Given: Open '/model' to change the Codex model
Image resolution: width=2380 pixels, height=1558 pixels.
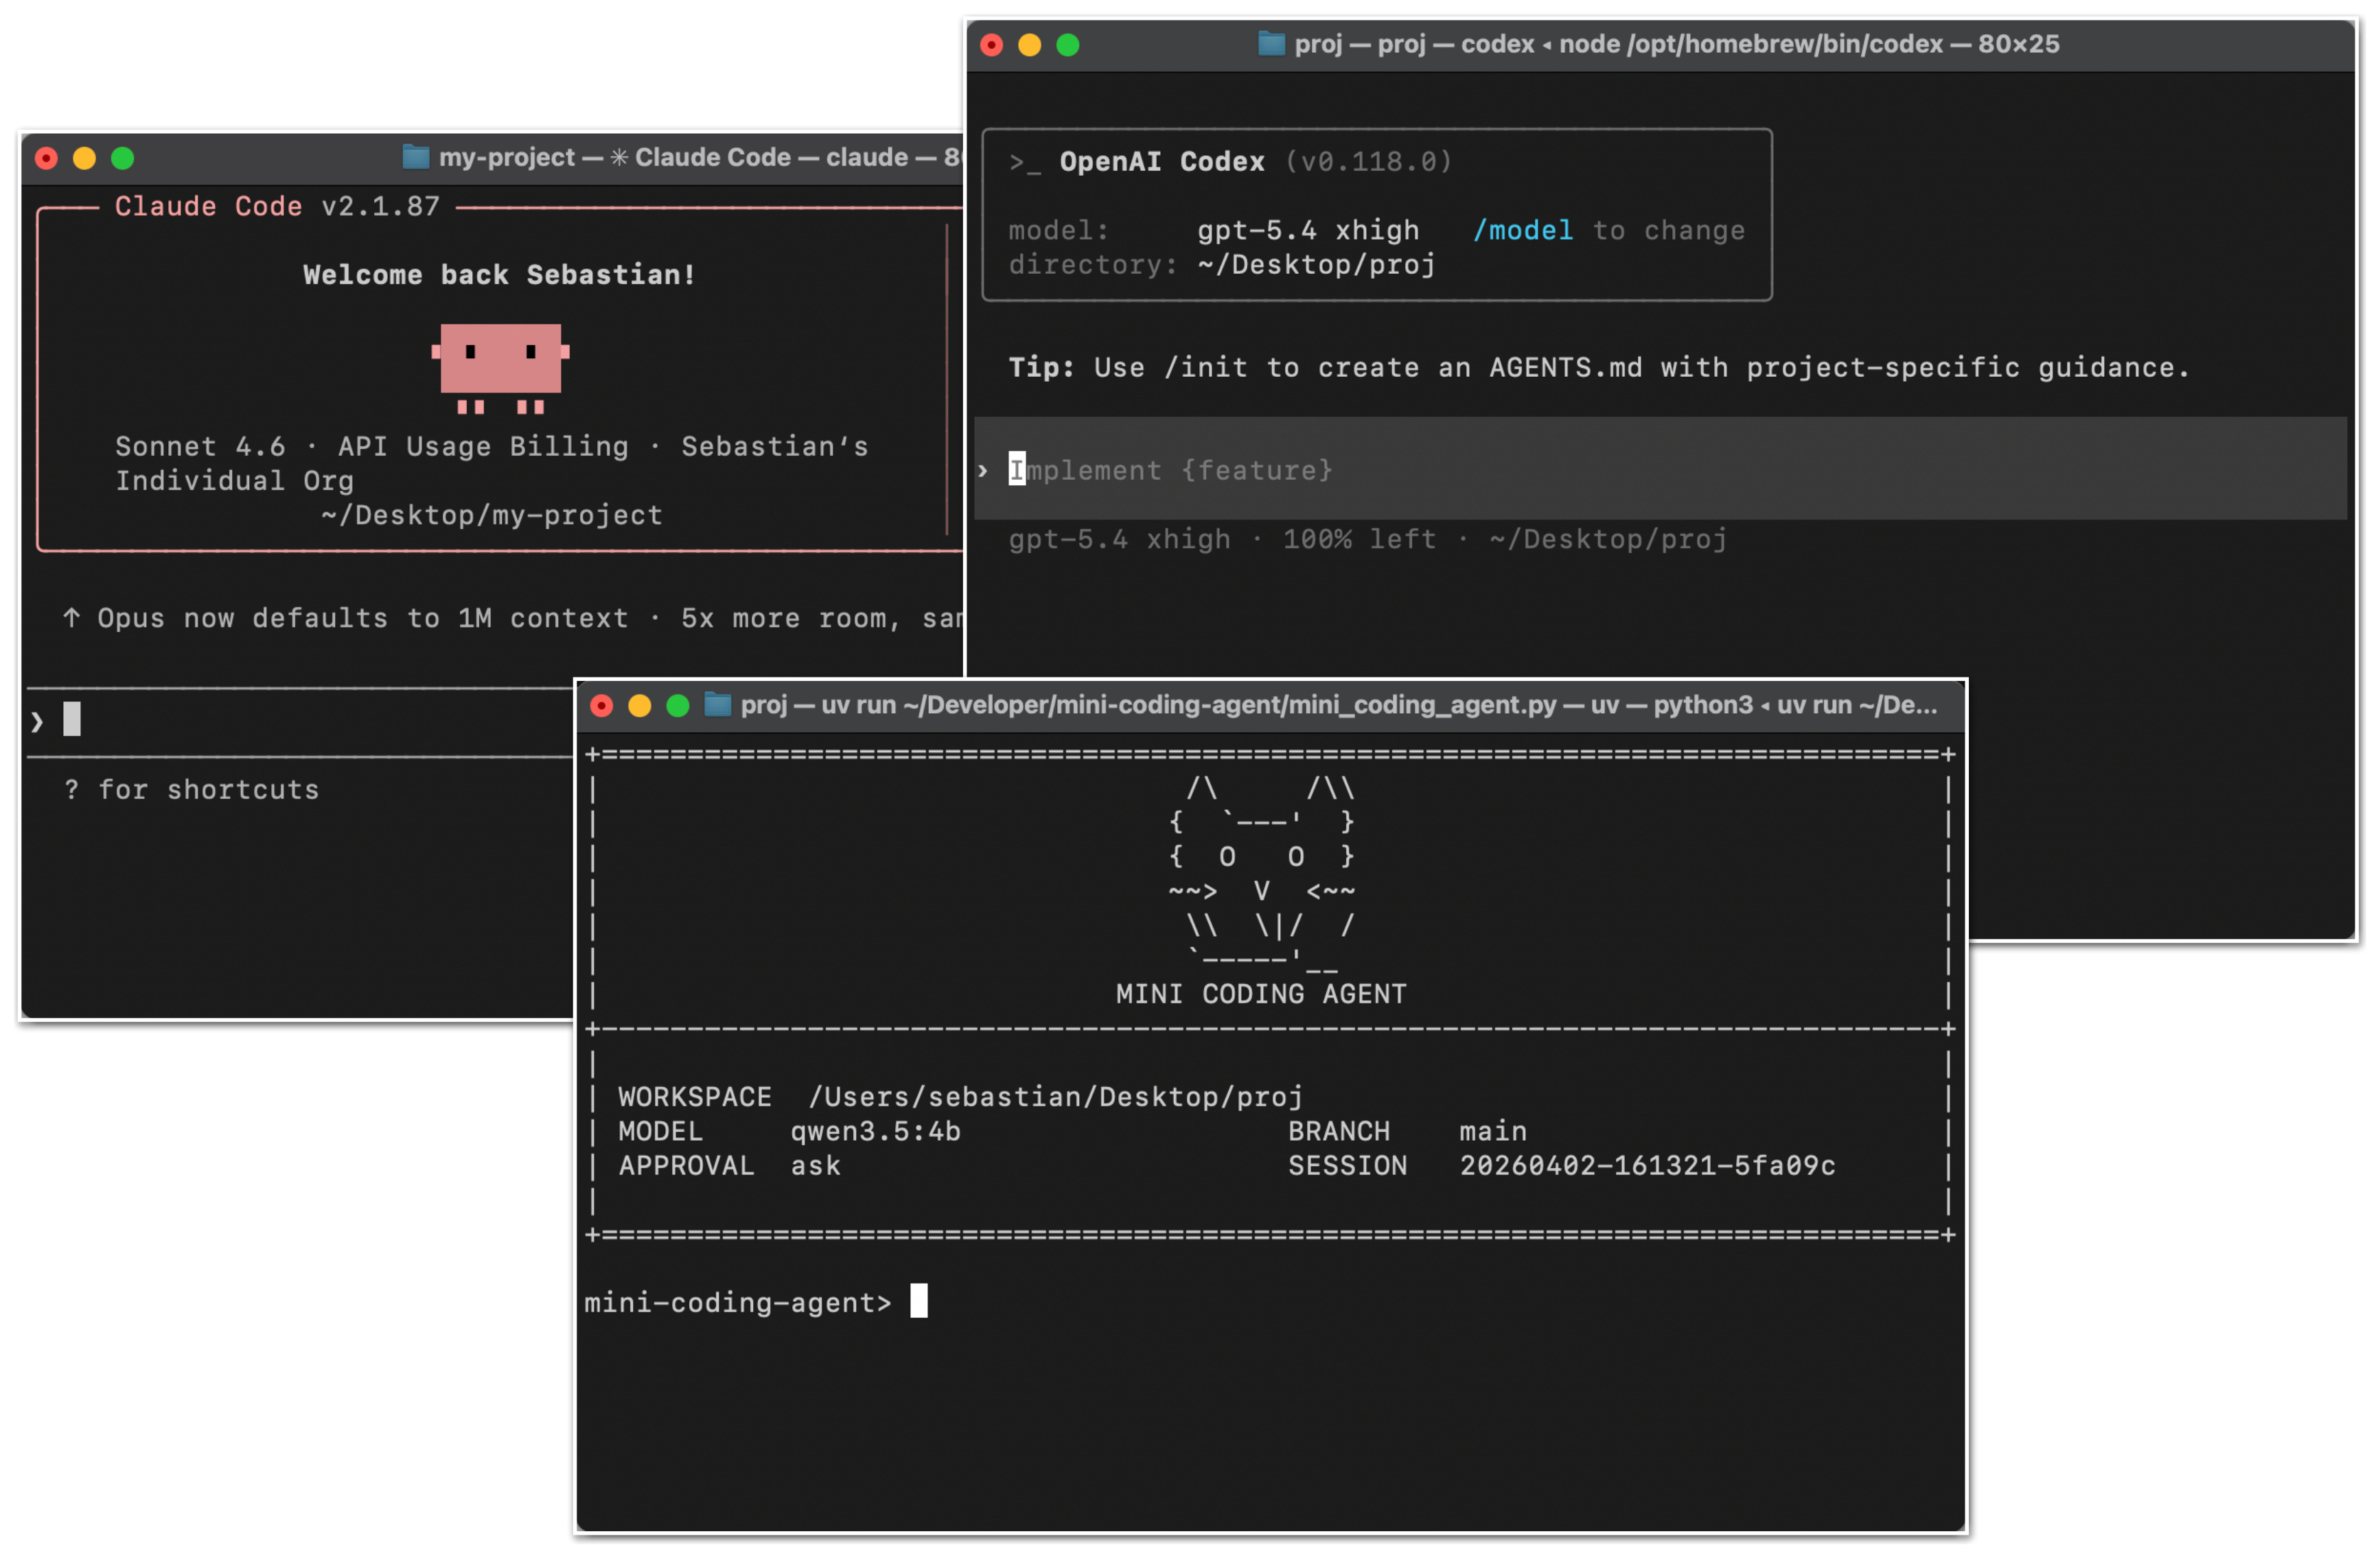Looking at the screenshot, I should (1523, 230).
